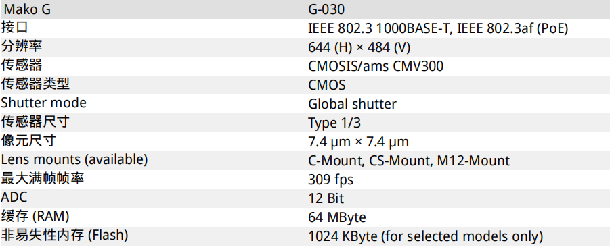Image resolution: width=612 pixels, height=247 pixels.
Task: Click the Lens mounts (available) label
Action: coord(74,159)
